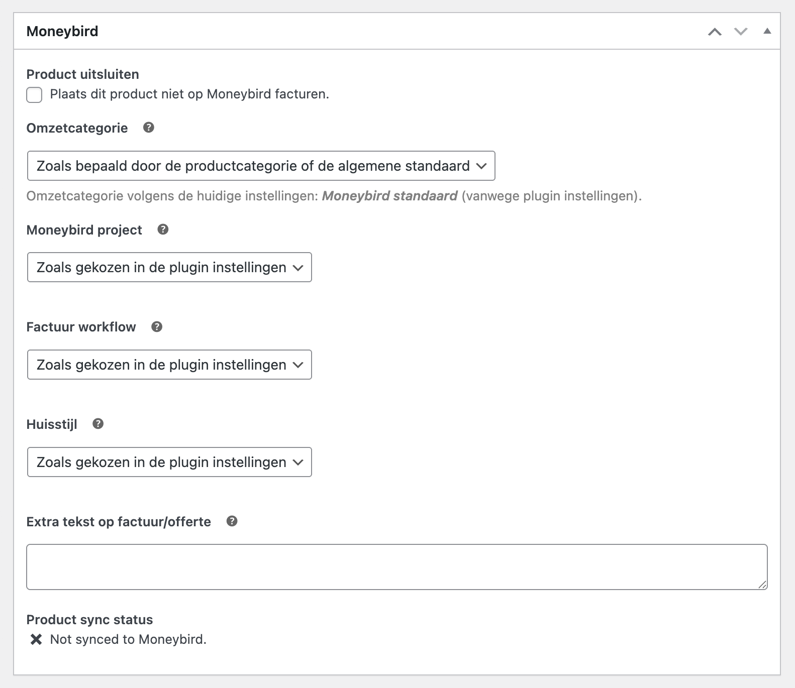The width and height of the screenshot is (795, 688).
Task: Click the Huisstijl help question mark
Action: [98, 424]
